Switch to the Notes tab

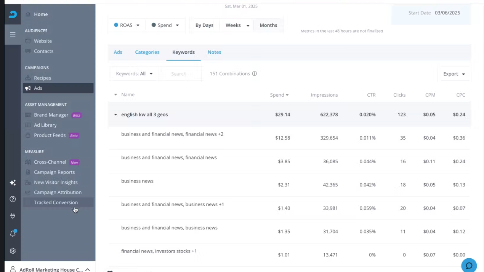[x=214, y=52]
